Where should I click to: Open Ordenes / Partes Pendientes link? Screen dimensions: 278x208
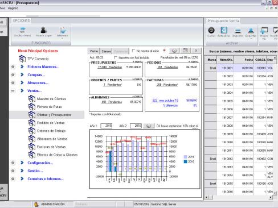coord(112,85)
